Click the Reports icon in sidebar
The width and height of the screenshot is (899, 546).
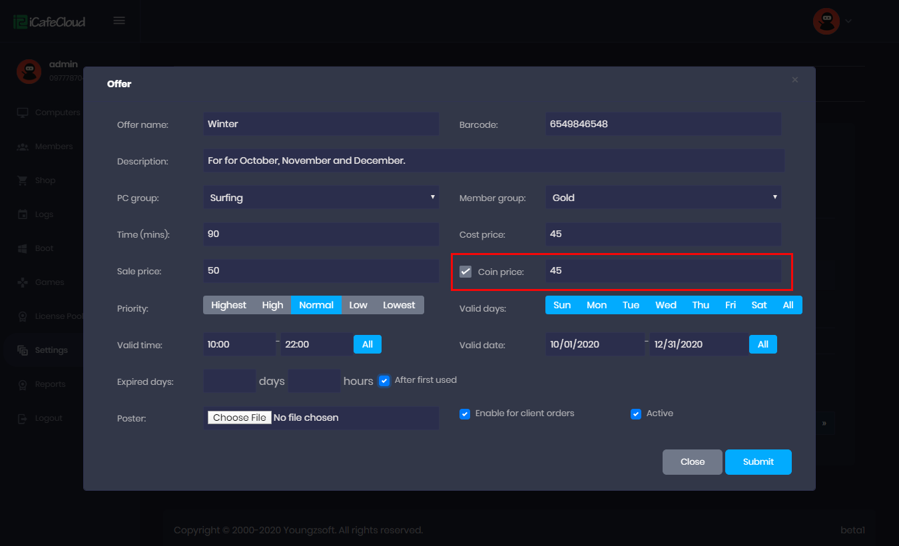click(23, 384)
